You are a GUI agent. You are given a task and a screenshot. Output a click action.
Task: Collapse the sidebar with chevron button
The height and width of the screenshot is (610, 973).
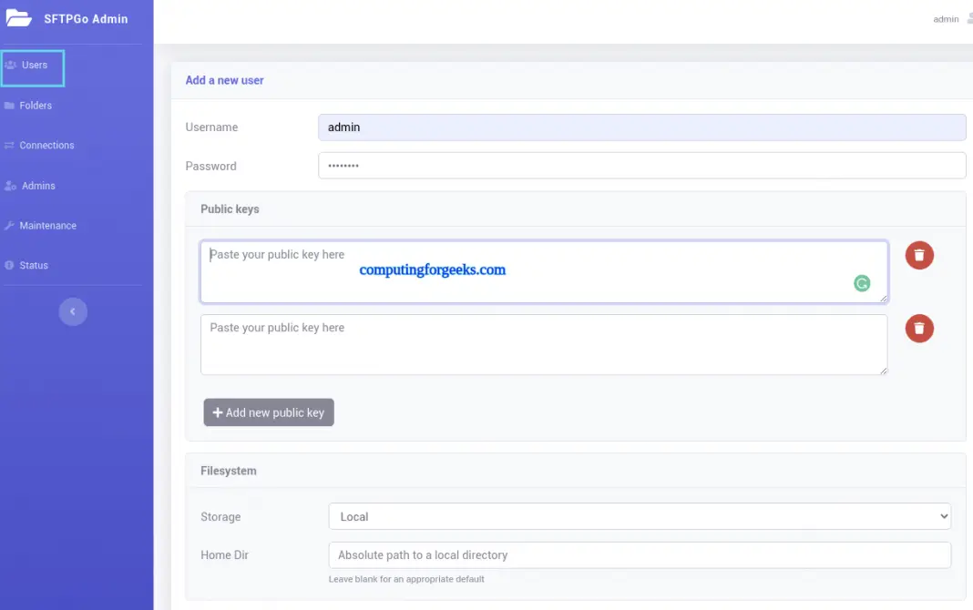pyautogui.click(x=73, y=311)
